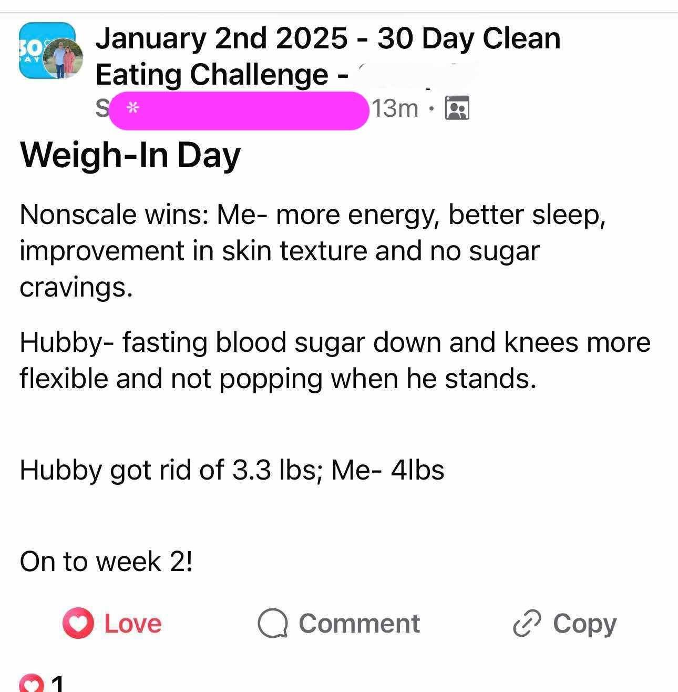The image size is (678, 692).
Task: Click the heart icon beside Love
Action: [x=78, y=624]
